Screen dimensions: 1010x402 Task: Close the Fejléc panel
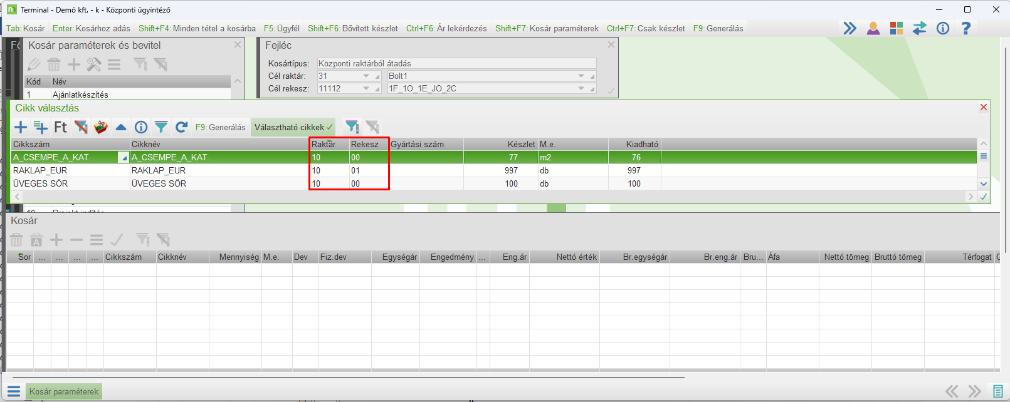(x=611, y=44)
